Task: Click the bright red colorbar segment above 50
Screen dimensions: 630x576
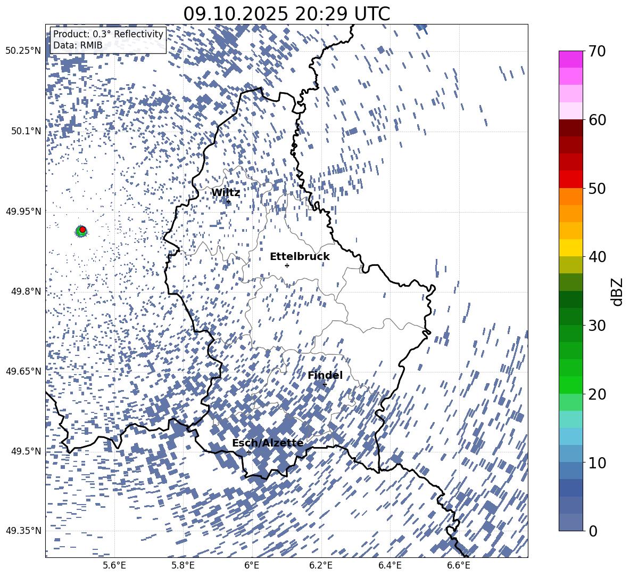Action: (570, 180)
